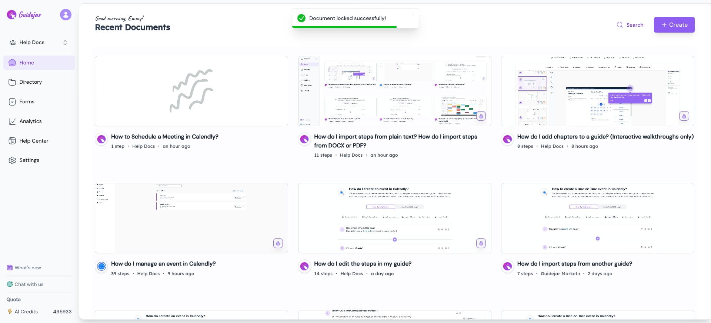Viewport: 711px width, 323px height.
Task: Click the Guidejar logo in the sidebar
Action: (24, 15)
